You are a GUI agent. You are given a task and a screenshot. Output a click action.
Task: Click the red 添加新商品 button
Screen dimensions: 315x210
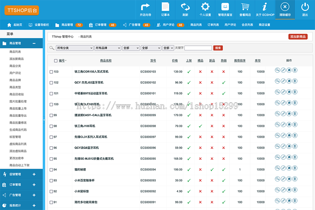tap(298, 37)
